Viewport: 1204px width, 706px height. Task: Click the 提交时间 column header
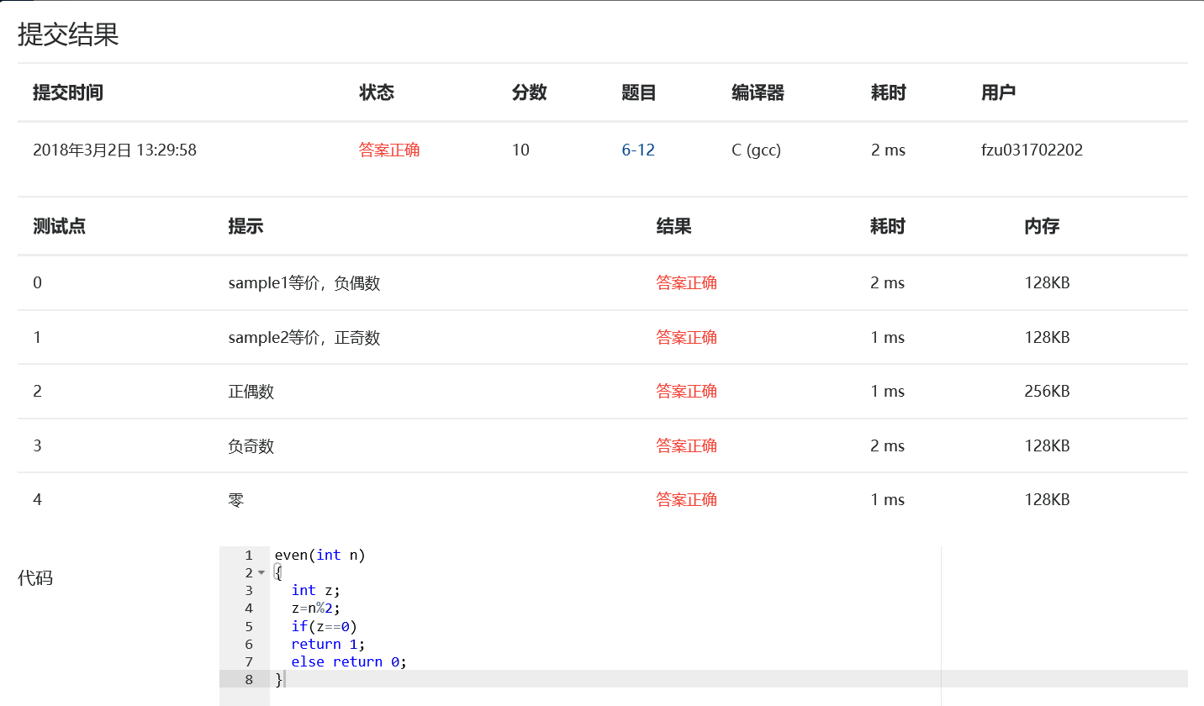(x=68, y=92)
